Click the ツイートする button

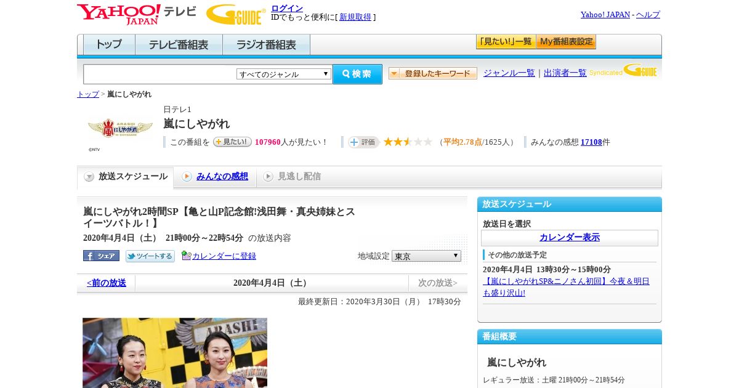coord(150,256)
